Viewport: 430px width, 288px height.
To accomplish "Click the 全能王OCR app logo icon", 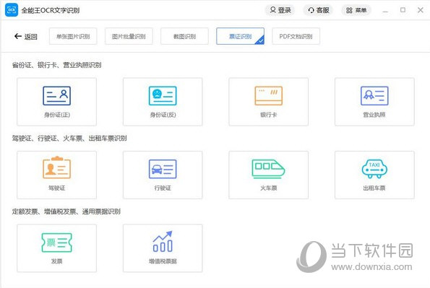I will (12, 10).
